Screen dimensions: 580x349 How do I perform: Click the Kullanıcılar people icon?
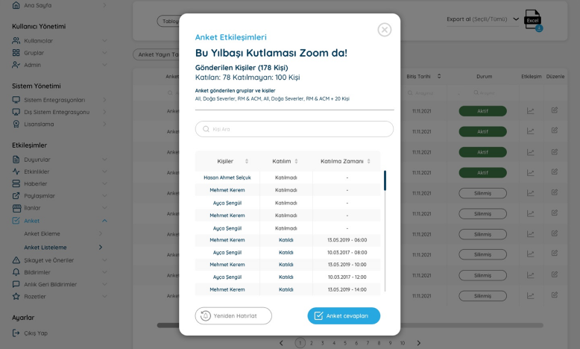(x=16, y=40)
